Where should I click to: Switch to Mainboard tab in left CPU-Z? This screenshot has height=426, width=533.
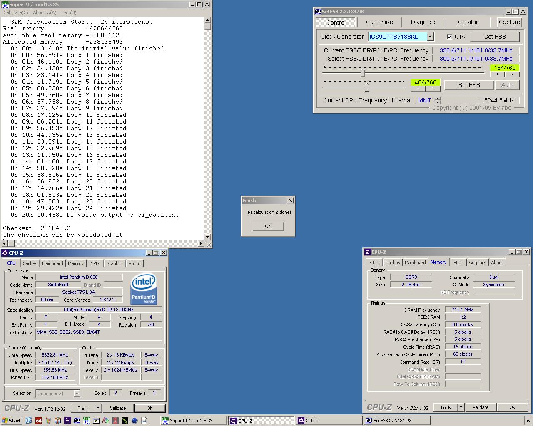click(x=52, y=263)
